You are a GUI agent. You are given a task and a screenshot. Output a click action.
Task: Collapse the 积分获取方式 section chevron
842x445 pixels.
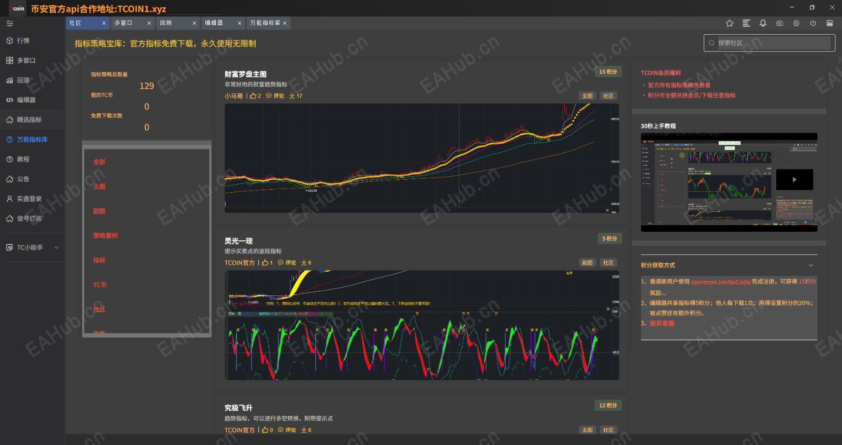(811, 265)
